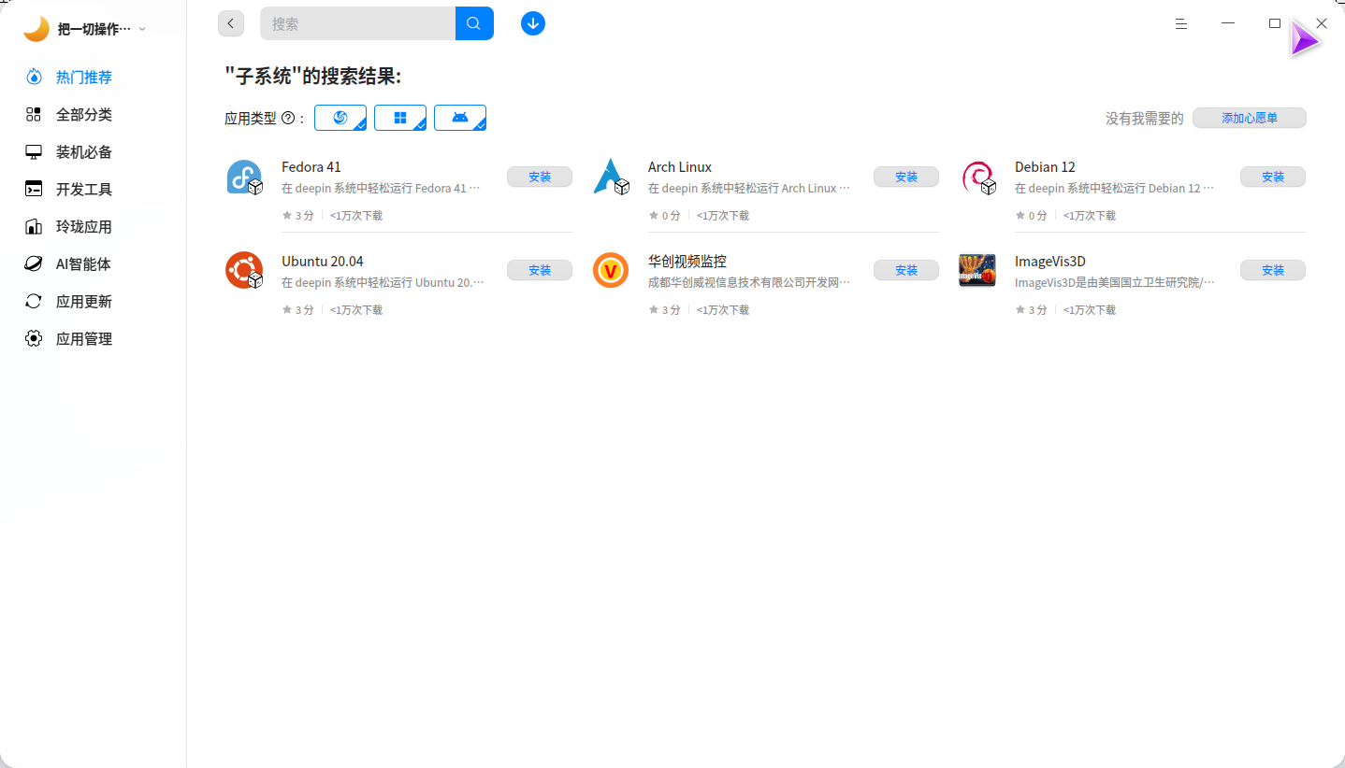Open the Arch Linux title link
The width and height of the screenshot is (1345, 768).
click(680, 167)
